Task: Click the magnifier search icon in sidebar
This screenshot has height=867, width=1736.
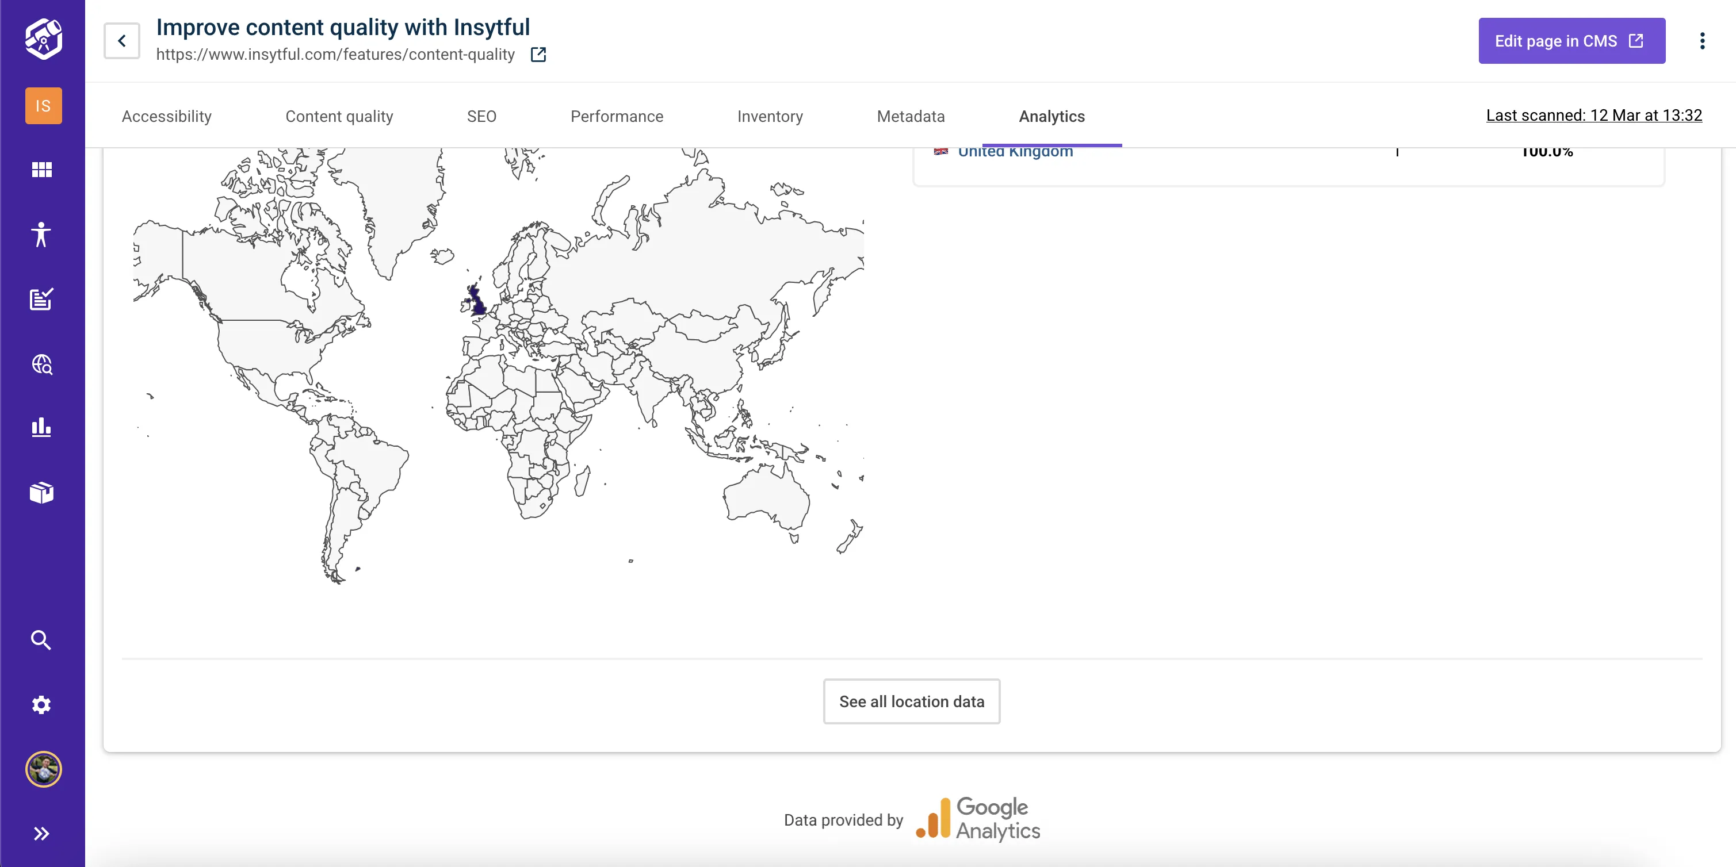Action: point(41,640)
